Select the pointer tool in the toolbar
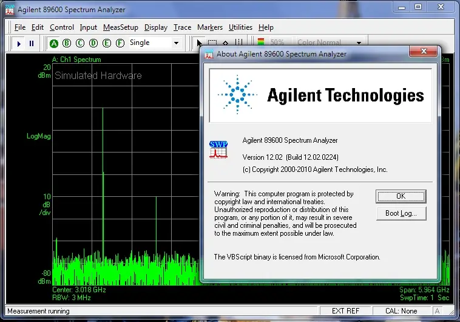Screen dimensions: 460x322 (x=199, y=43)
